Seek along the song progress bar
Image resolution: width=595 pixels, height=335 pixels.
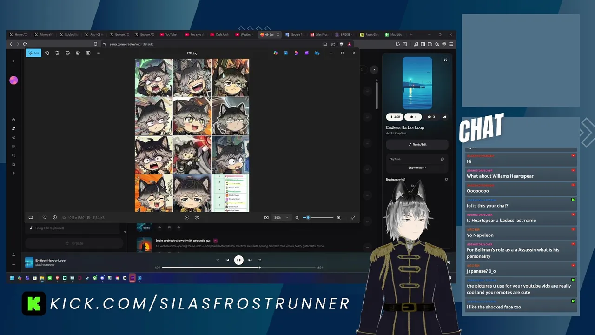click(239, 268)
